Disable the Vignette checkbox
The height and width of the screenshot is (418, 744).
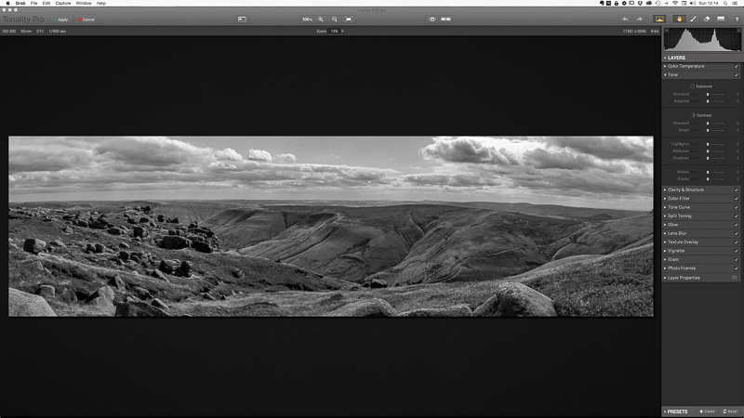click(737, 251)
